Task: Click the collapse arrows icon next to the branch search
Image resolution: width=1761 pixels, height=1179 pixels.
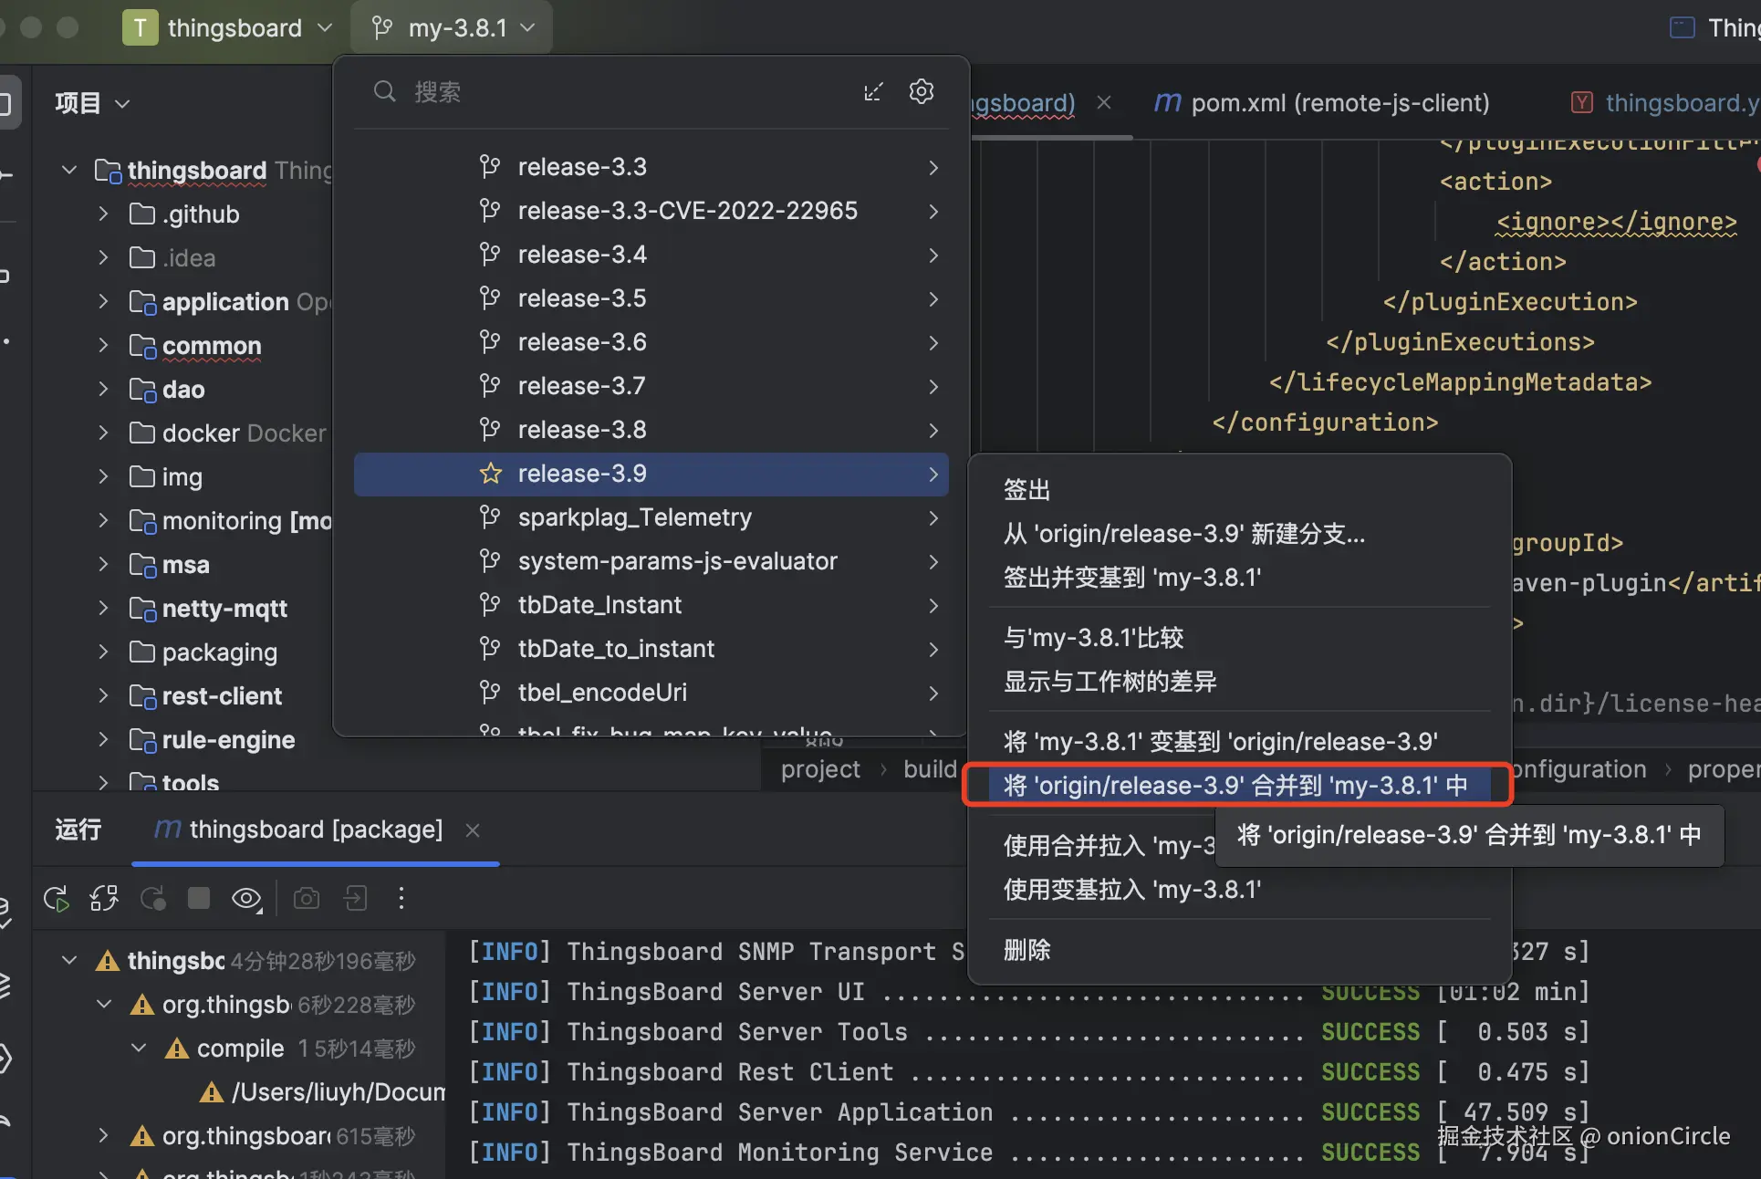Action: click(873, 92)
